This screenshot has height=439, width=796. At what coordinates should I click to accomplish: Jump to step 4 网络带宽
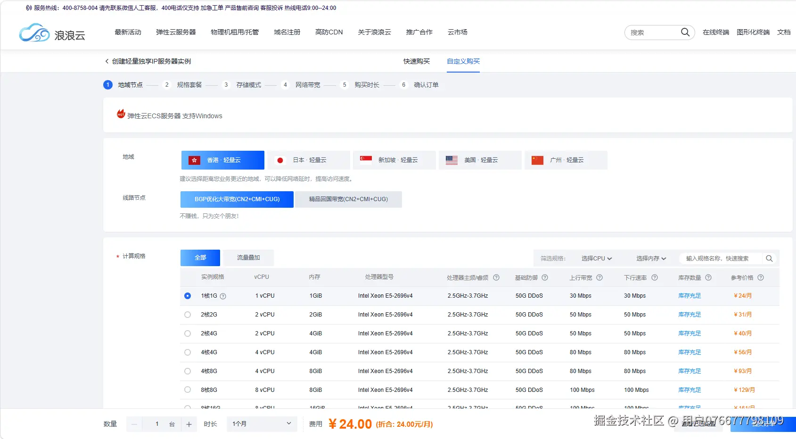[303, 85]
